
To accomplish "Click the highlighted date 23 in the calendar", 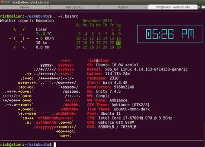I will click(x=118, y=43).
